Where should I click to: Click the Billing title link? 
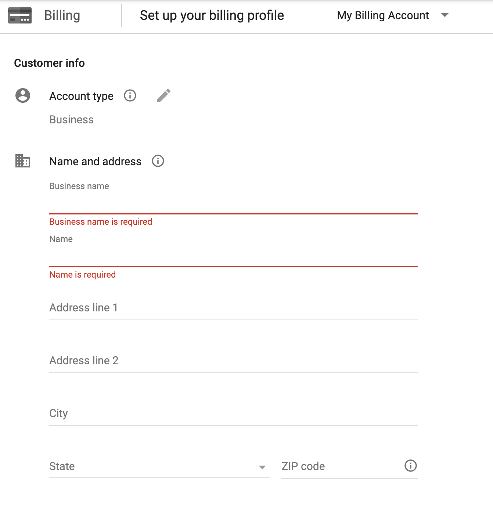(62, 15)
